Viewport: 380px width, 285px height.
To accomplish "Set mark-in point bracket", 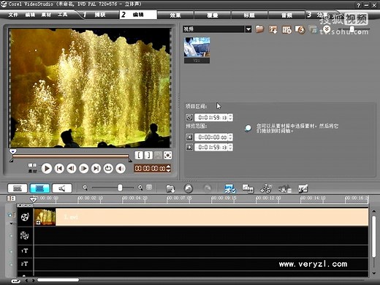I will pos(139,155).
